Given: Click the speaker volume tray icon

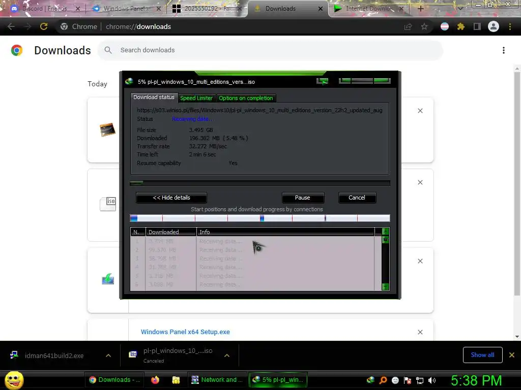Looking at the screenshot, I should point(432,380).
